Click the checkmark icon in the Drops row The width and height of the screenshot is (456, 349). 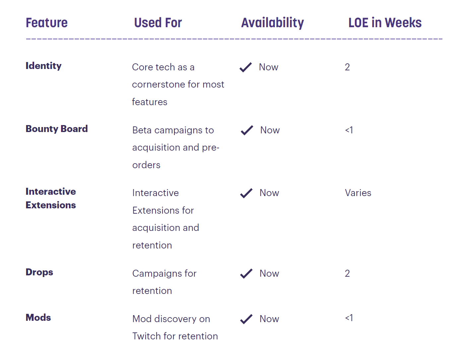click(246, 274)
